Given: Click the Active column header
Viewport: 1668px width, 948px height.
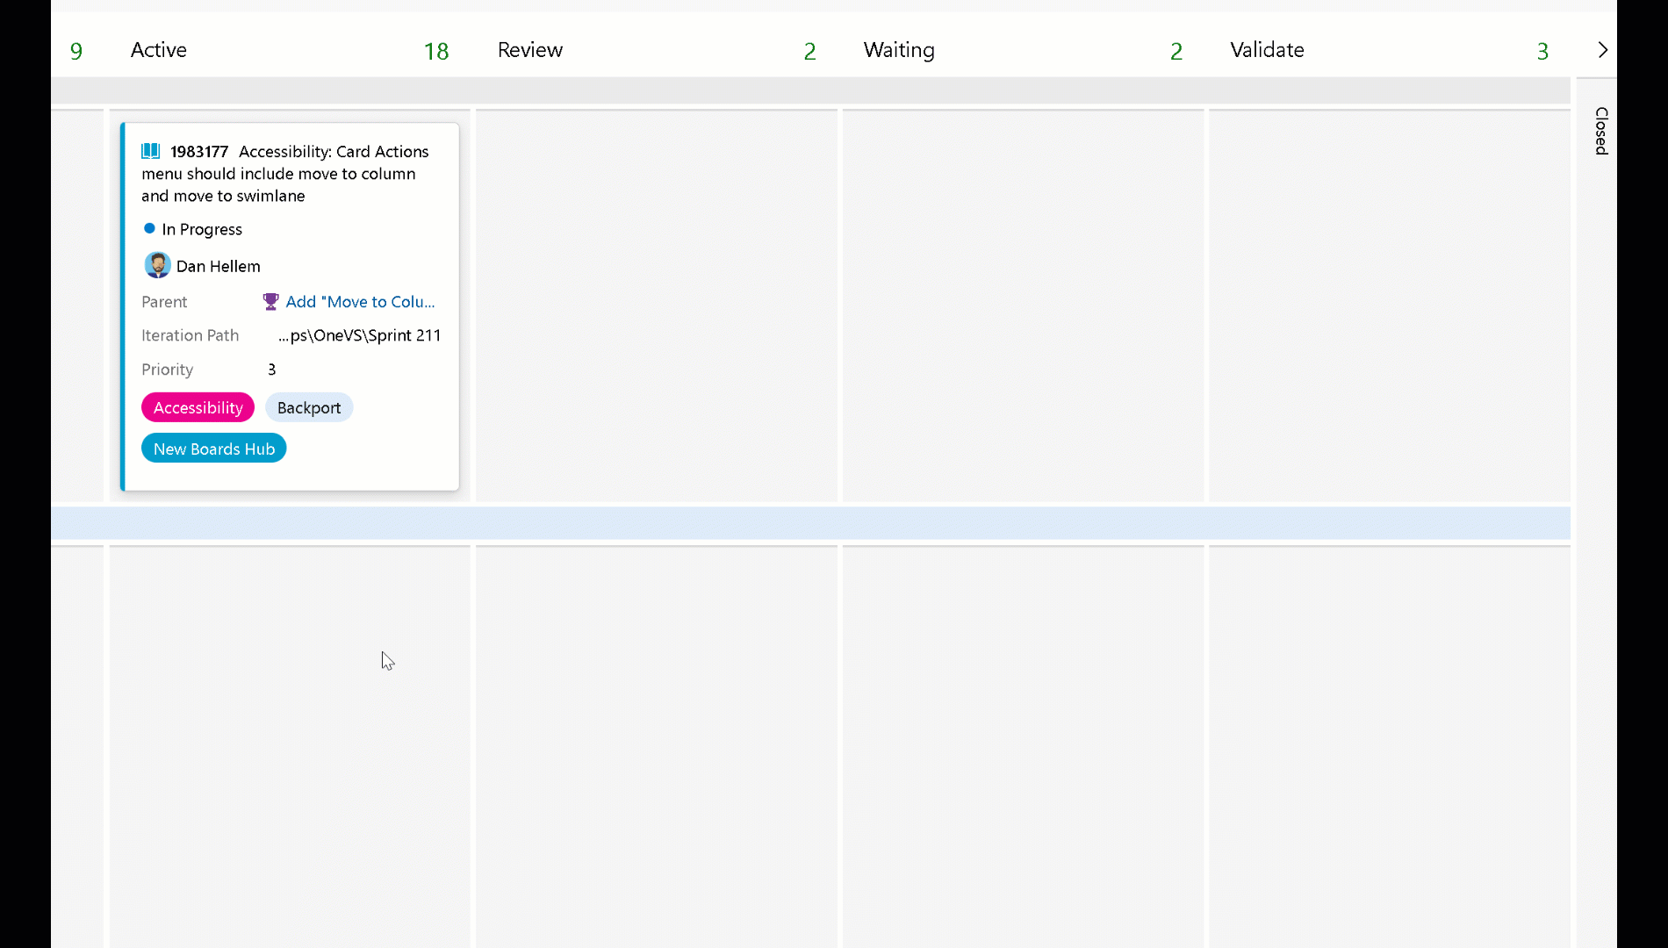Looking at the screenshot, I should tap(158, 50).
